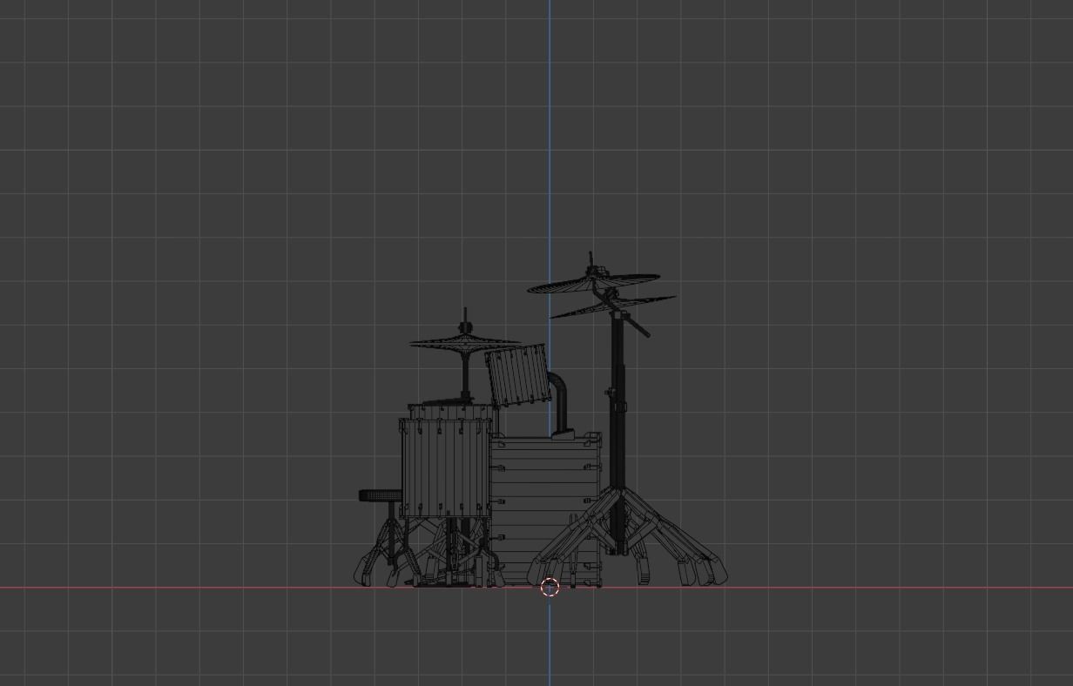The width and height of the screenshot is (1073, 686).
Task: Select the curved tom mount arm
Action: pos(560,402)
